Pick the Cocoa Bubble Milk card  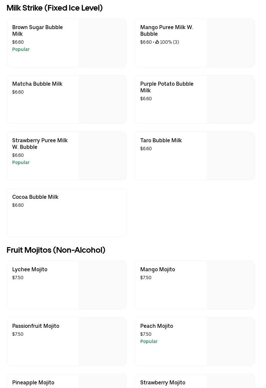[x=35, y=197]
